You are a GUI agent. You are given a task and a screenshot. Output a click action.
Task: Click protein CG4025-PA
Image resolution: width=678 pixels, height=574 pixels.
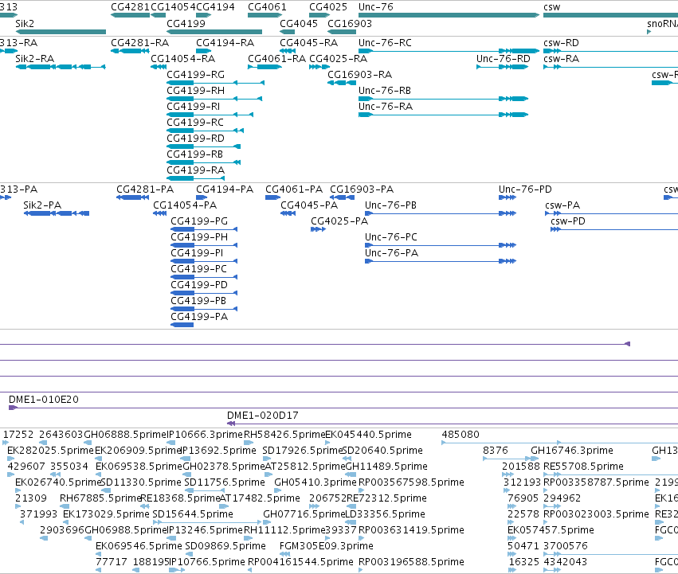tap(318, 229)
